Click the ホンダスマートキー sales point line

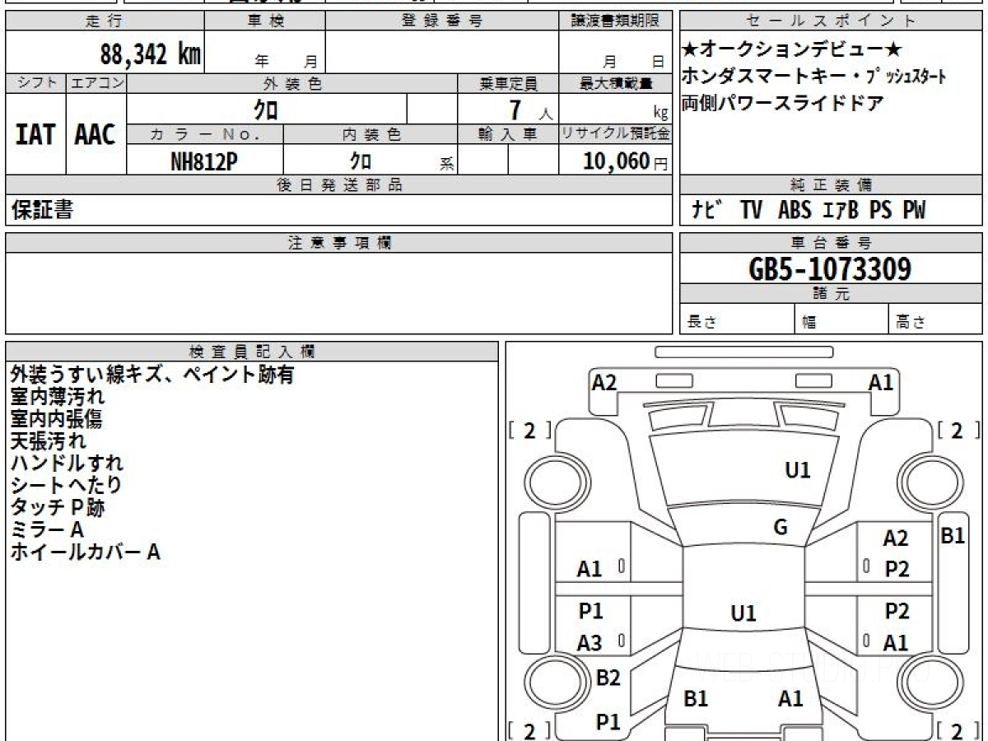coord(814,77)
